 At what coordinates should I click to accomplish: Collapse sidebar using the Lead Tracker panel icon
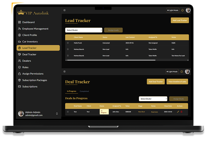(x=64, y=10)
